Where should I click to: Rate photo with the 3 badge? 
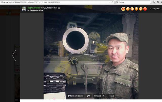[x=136, y=9]
